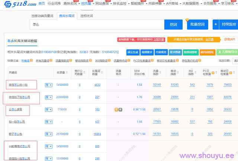
Task: Click the 33383 indexed count link
Action: pyautogui.click(x=84, y=52)
